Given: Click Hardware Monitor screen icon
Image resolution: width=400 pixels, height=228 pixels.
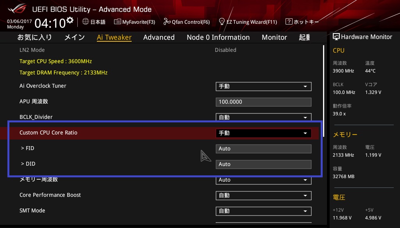Looking at the screenshot, I should tap(336, 37).
